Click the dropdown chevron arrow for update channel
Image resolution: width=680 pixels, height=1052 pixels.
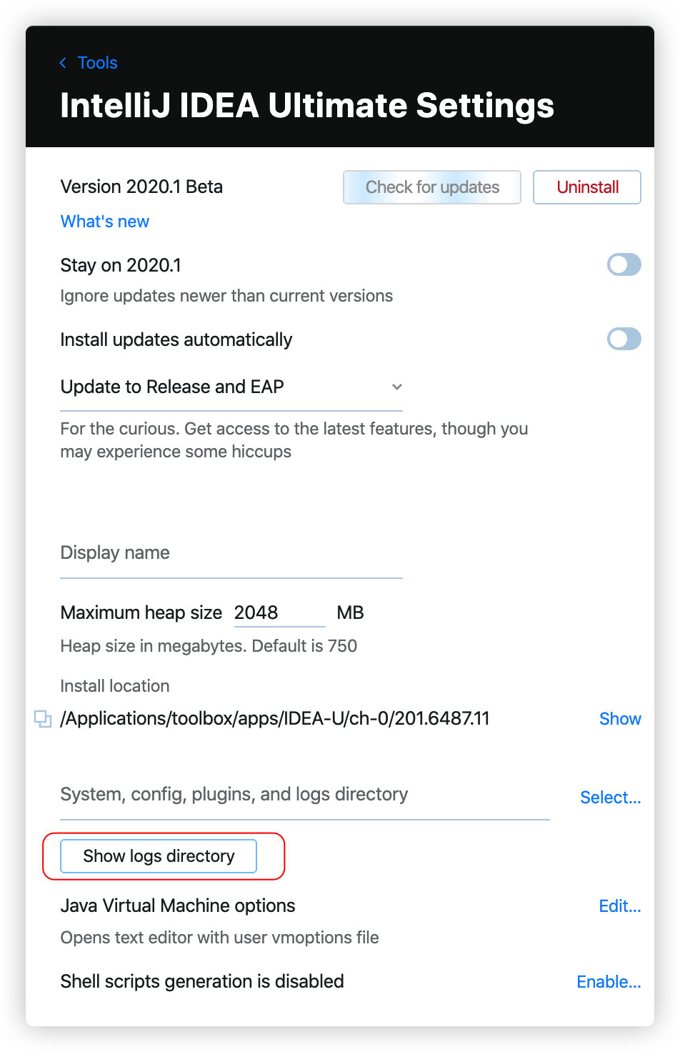[x=397, y=387]
